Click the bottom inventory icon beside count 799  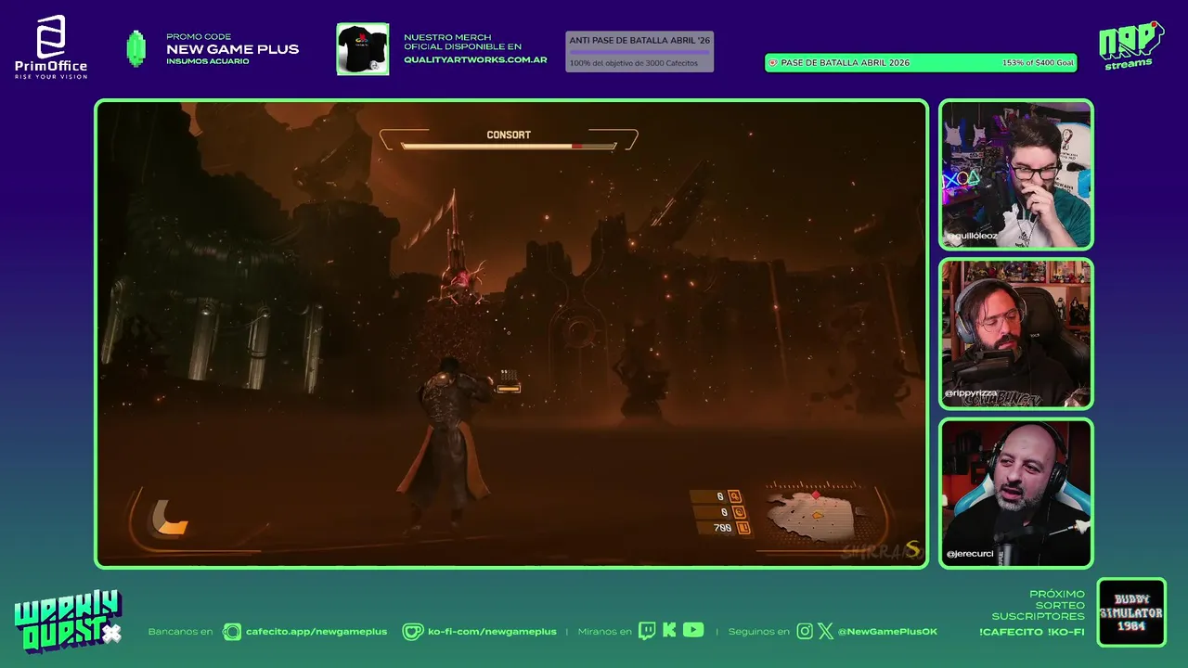743,528
